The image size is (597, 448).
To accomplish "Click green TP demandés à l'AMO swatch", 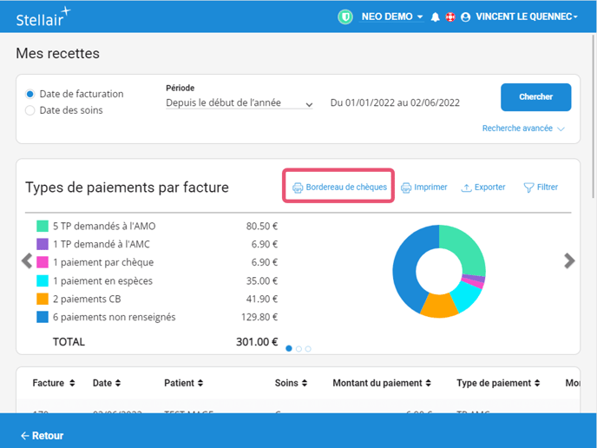I will pyautogui.click(x=42, y=226).
